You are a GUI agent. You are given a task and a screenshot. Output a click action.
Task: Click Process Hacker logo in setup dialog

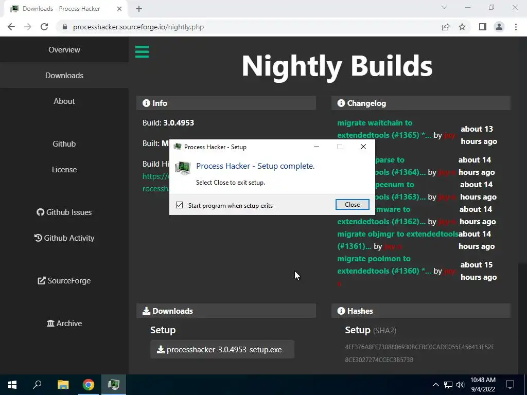point(183,168)
